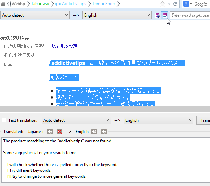Play English translation audio
210x186 pixels.
pyautogui.click(x=94, y=132)
